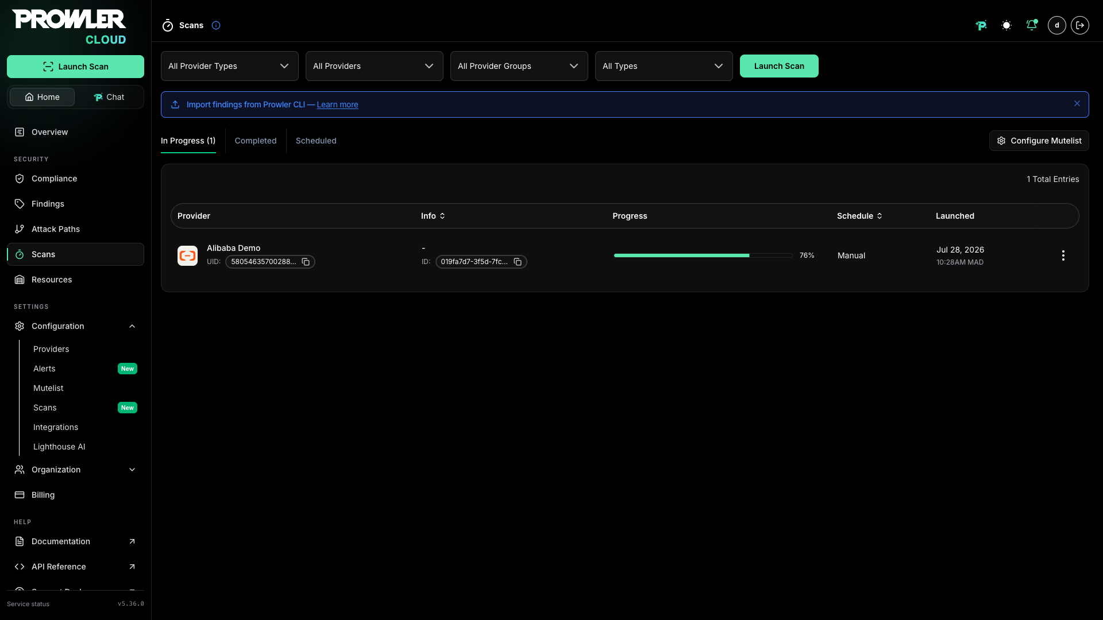Open user profile avatar 'd'
Screen dimensions: 1103x620
pos(1057,25)
